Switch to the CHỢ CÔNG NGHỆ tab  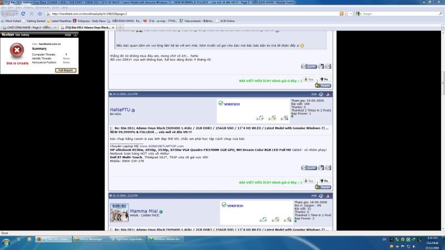click(x=29, y=27)
